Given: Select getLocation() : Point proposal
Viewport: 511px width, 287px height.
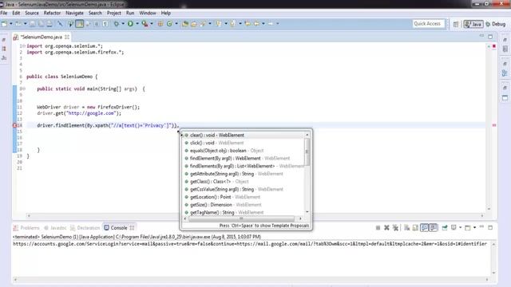Looking at the screenshot, I should click(x=244, y=197).
